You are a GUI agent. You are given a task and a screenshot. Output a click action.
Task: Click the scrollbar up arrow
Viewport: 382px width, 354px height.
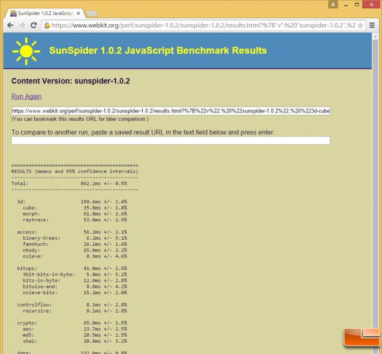375,37
